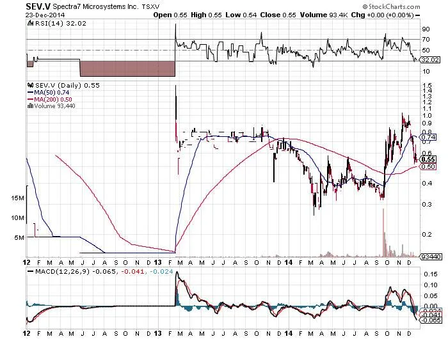Click the 12 year marker below MACD panel
Viewport: 448px width, 339px height.
point(27,333)
